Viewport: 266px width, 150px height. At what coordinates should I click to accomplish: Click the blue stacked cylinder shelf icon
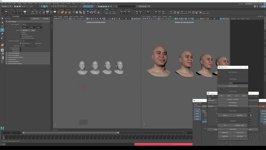pos(84,12)
